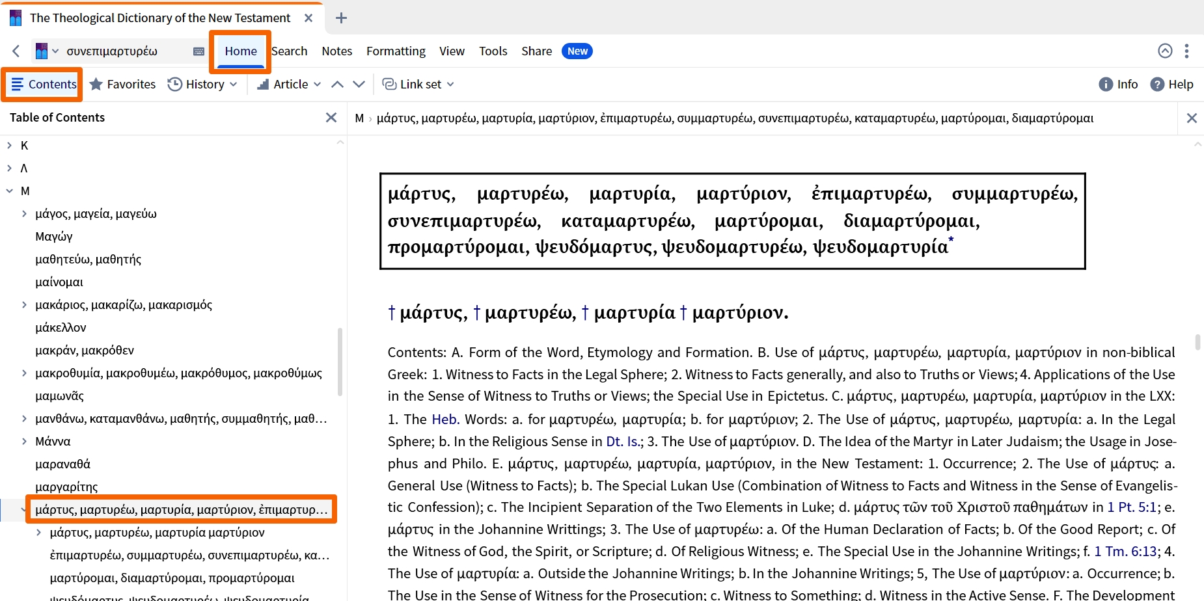Select the μακράν, μακρόθεν entry
Screen dimensions: 1204x601
(x=85, y=350)
